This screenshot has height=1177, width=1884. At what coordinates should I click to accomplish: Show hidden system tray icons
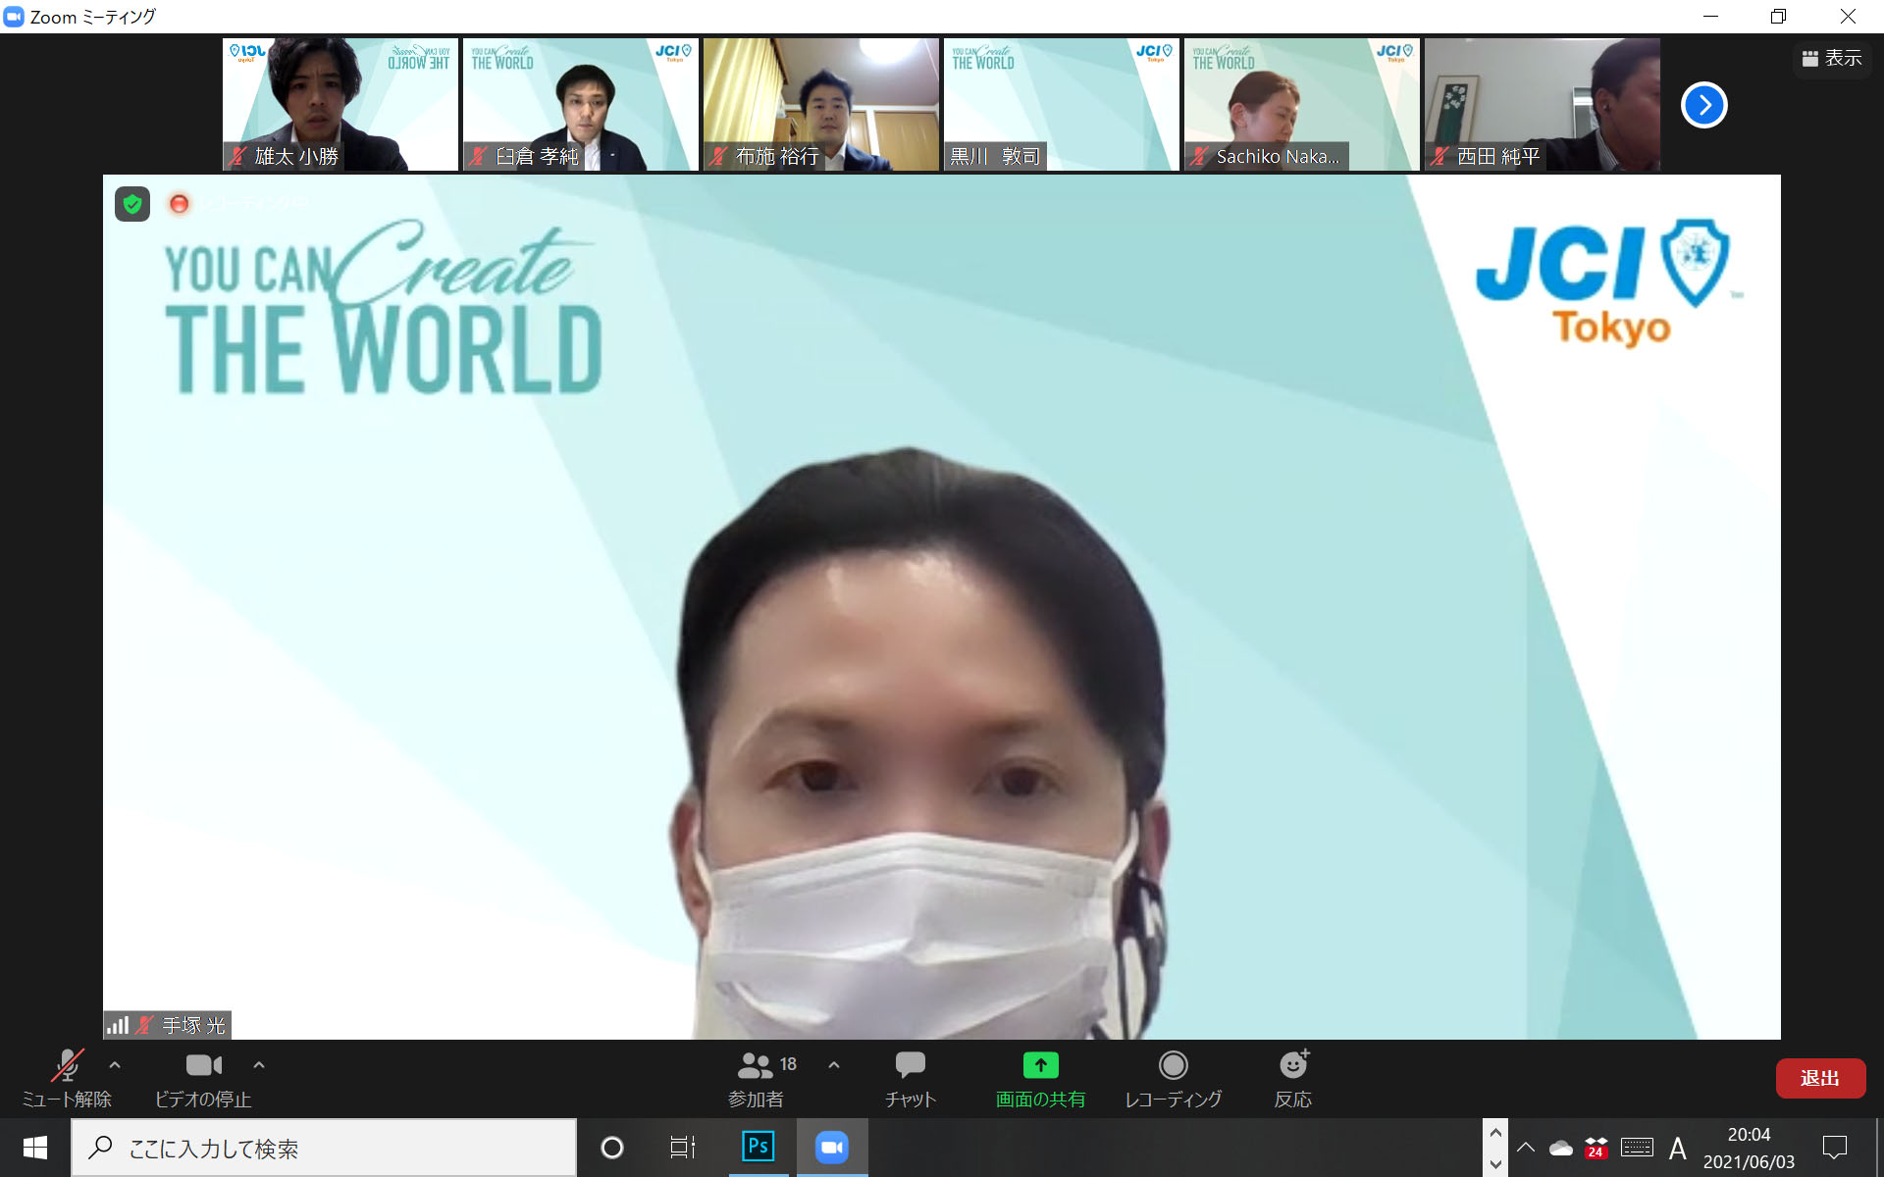tap(1526, 1148)
